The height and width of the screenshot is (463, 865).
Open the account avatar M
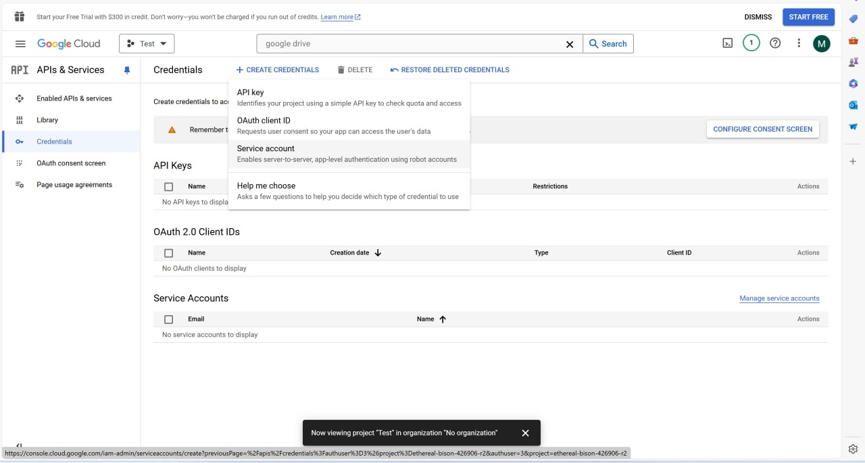tap(822, 44)
